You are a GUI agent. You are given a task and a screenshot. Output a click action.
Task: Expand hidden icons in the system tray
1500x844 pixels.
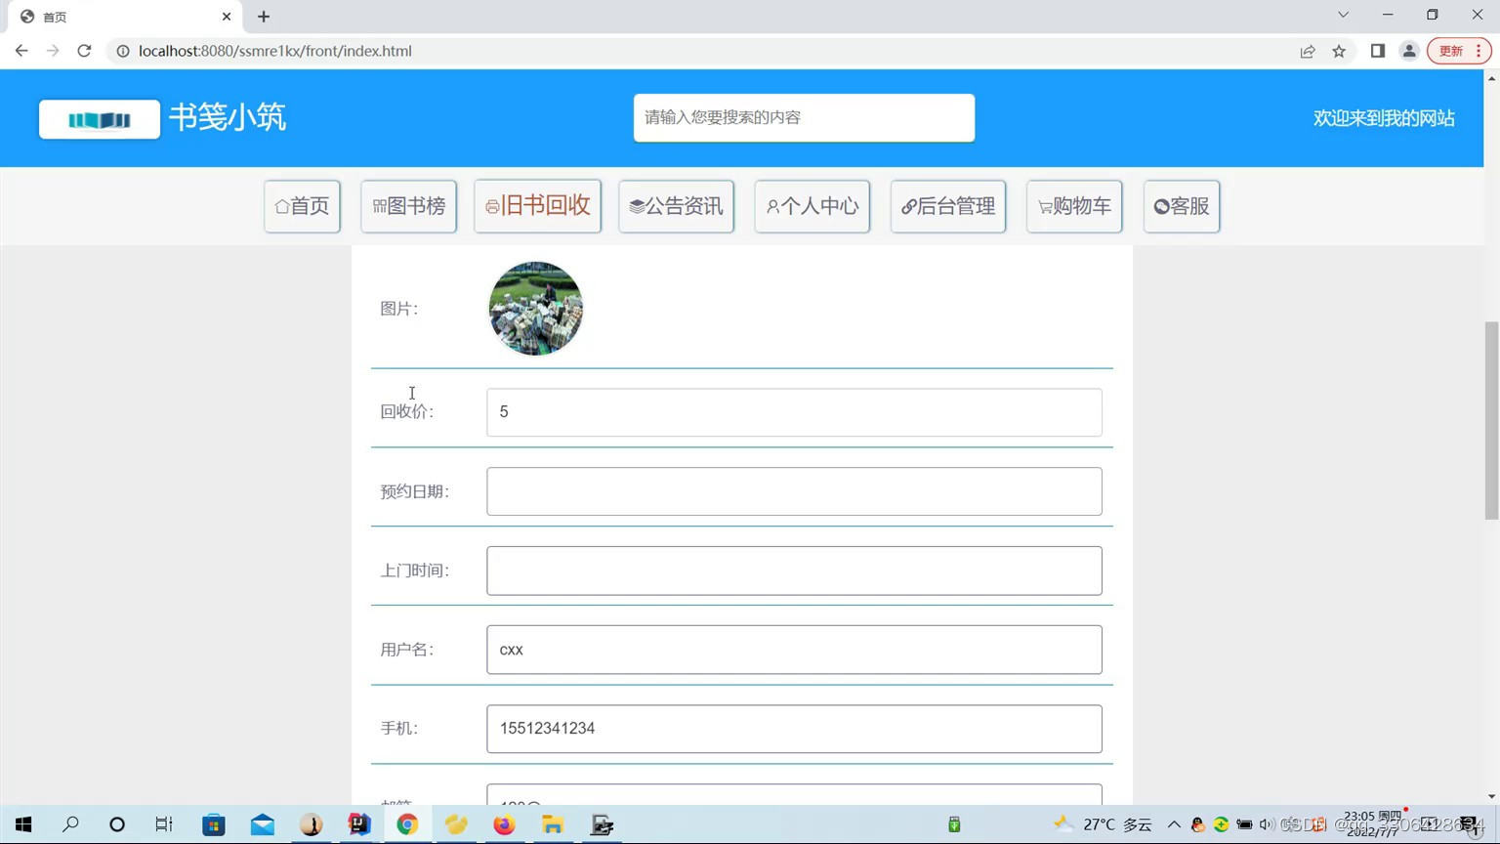click(1175, 825)
